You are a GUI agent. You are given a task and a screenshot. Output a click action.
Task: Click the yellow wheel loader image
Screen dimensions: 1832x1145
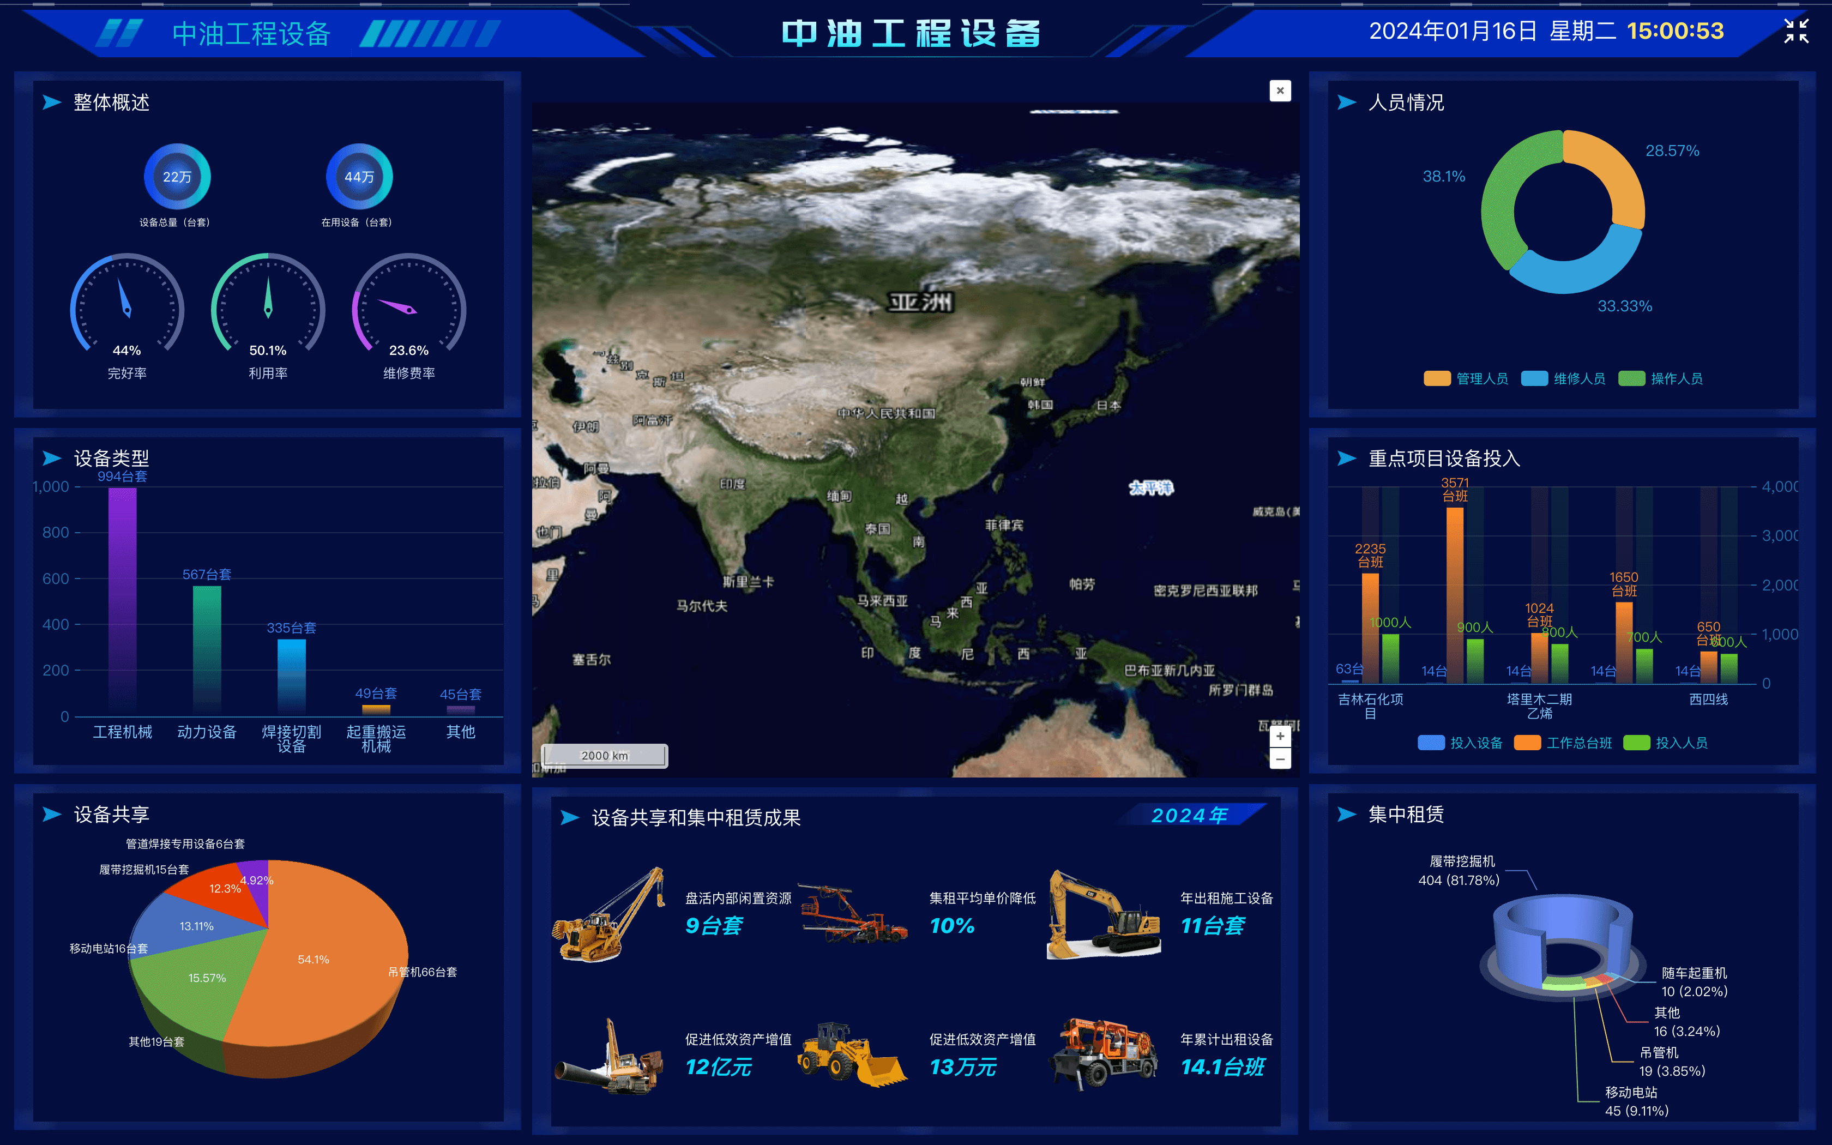tap(852, 1054)
